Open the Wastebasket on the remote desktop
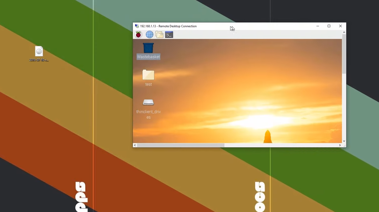The width and height of the screenshot is (379, 212). click(148, 48)
